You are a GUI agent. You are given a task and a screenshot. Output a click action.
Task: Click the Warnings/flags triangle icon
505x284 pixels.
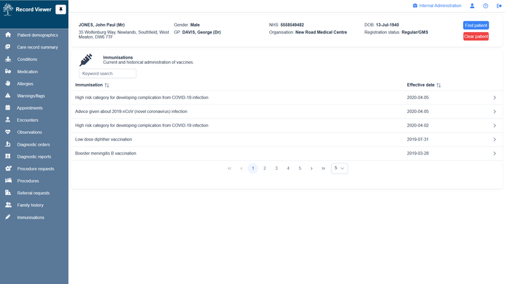click(8, 96)
